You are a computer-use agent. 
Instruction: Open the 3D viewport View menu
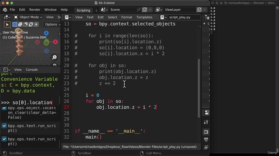[x=50, y=17]
